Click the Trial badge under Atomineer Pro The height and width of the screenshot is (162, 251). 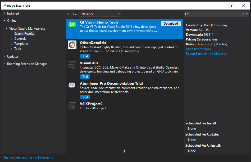coord(85,97)
